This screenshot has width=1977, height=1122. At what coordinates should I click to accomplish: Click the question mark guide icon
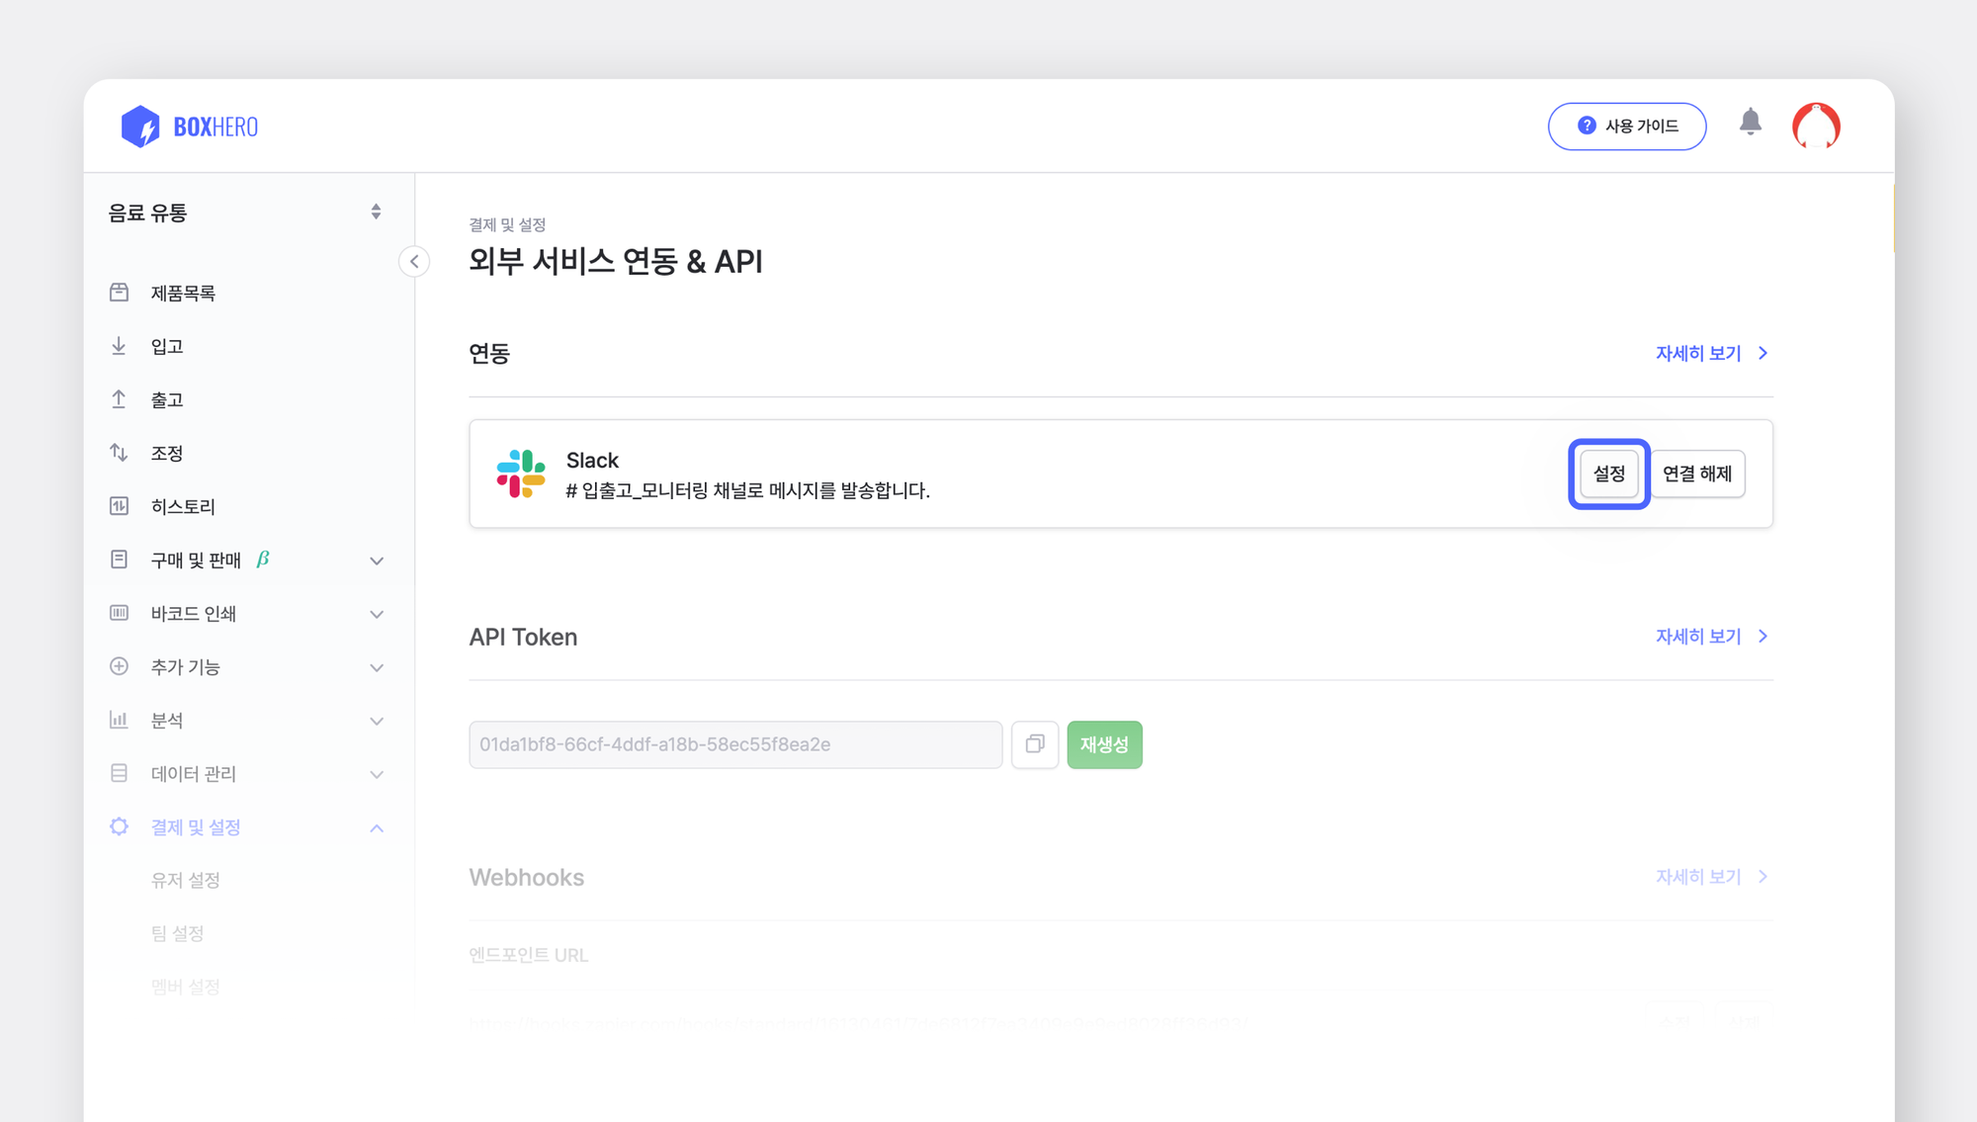pos(1587,126)
